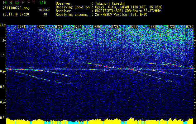Click the Receiver label
Screen dimensions: 196x124
click(x=63, y=11)
